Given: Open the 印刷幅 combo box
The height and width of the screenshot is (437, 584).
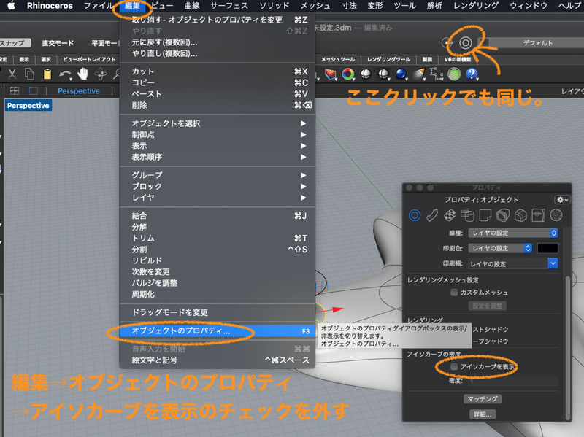Looking at the screenshot, I should point(513,263).
